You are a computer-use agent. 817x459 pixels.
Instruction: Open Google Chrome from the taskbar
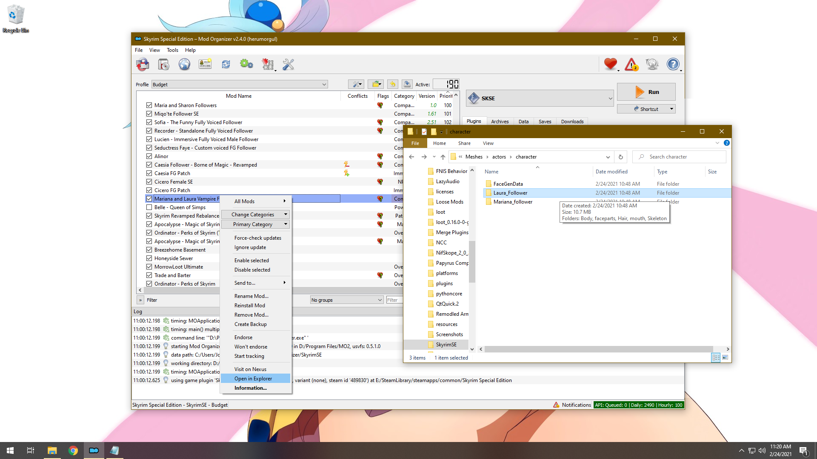(x=73, y=450)
